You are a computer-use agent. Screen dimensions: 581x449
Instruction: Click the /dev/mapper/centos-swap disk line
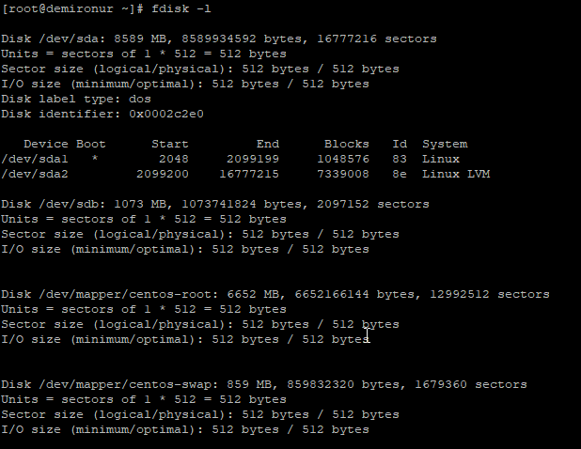[x=263, y=384]
